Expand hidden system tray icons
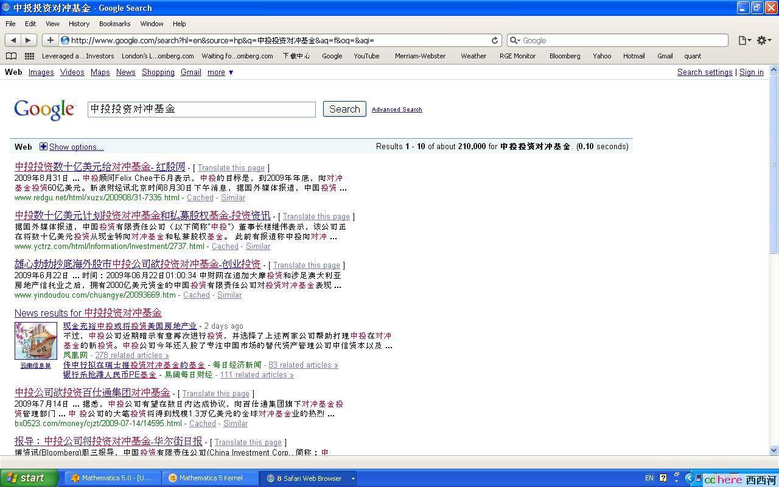This screenshot has height=487, width=779. 689,478
